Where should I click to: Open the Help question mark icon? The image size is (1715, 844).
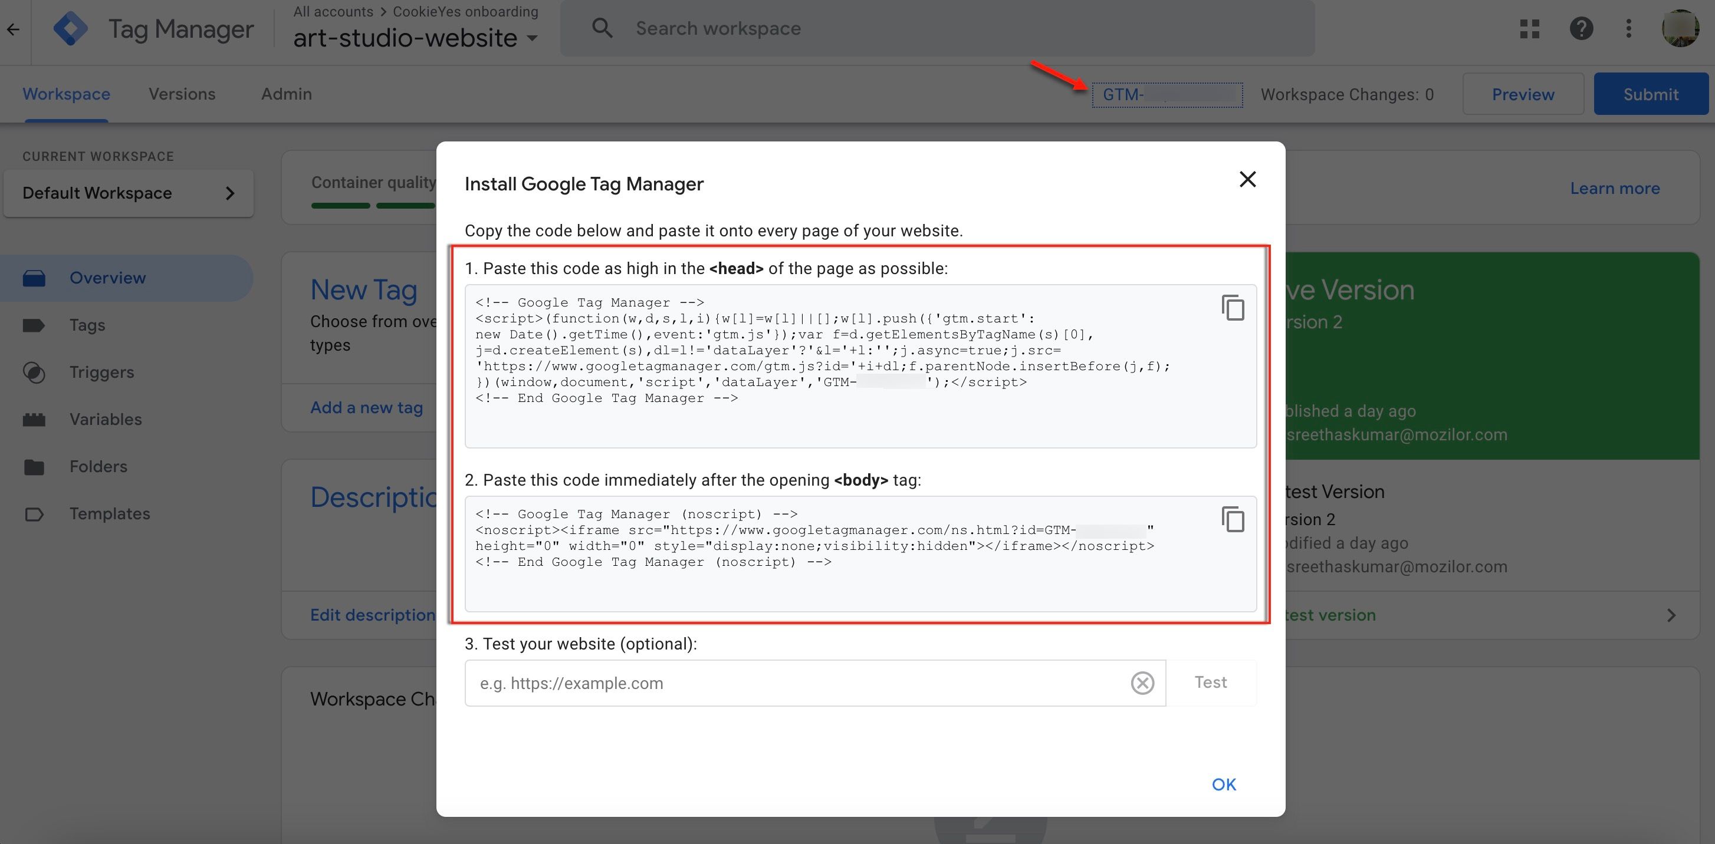1581,29
